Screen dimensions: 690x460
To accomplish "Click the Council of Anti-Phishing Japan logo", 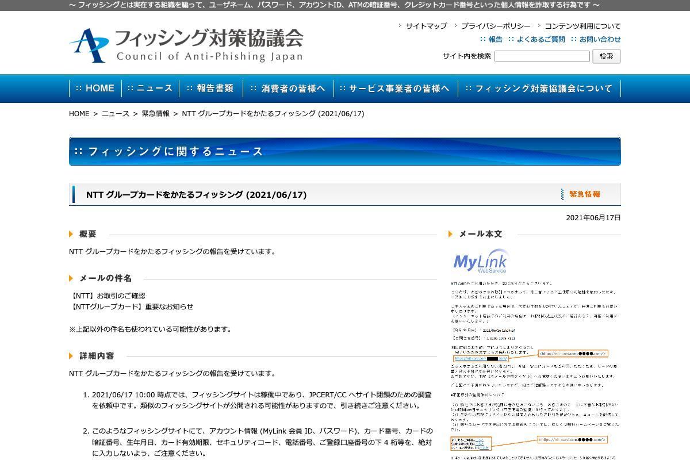I will [186, 45].
